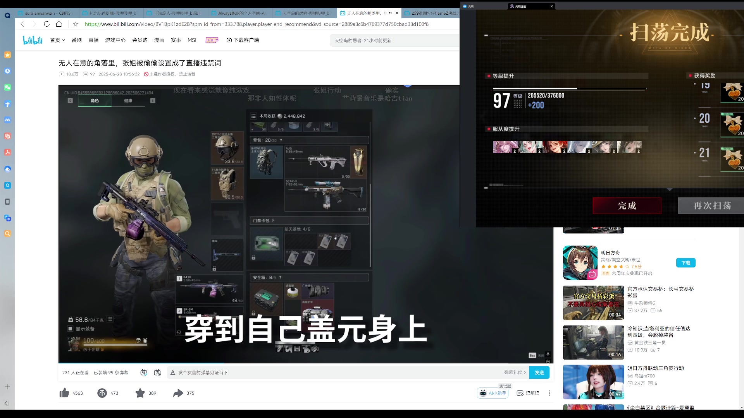Click the bilibili search box

(x=394, y=40)
